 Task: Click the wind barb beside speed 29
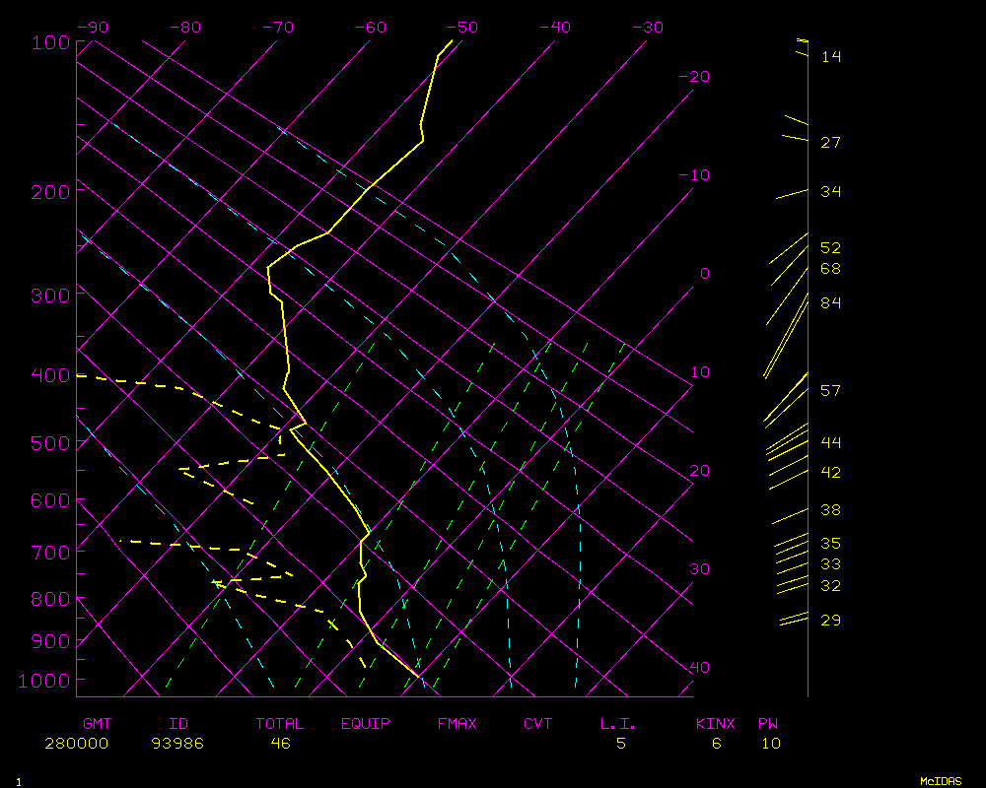click(794, 620)
